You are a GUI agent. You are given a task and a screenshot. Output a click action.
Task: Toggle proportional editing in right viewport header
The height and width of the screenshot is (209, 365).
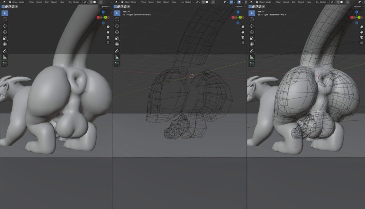[x=348, y=2]
